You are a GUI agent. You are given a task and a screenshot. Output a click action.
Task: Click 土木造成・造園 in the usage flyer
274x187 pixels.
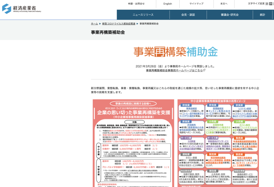(x=218, y=174)
